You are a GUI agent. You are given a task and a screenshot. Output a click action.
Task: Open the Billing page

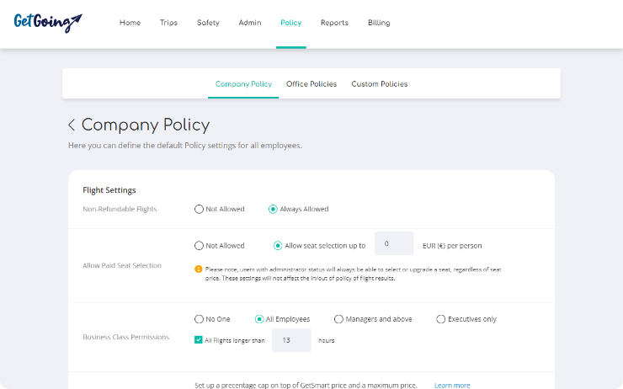click(379, 23)
